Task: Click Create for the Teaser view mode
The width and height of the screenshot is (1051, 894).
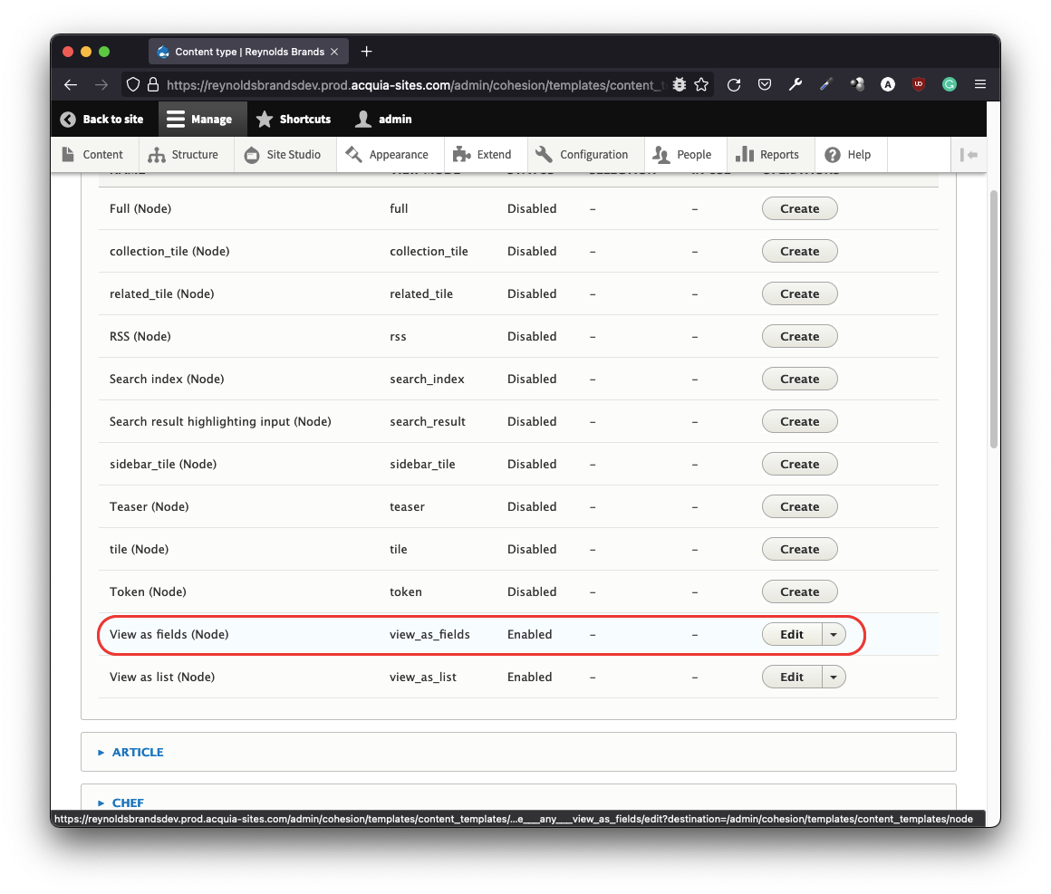Action: coord(799,506)
